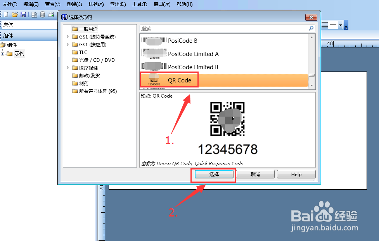The image size is (379, 241).
Task: Open the 排列(A) menu
Action: [x=96, y=4]
